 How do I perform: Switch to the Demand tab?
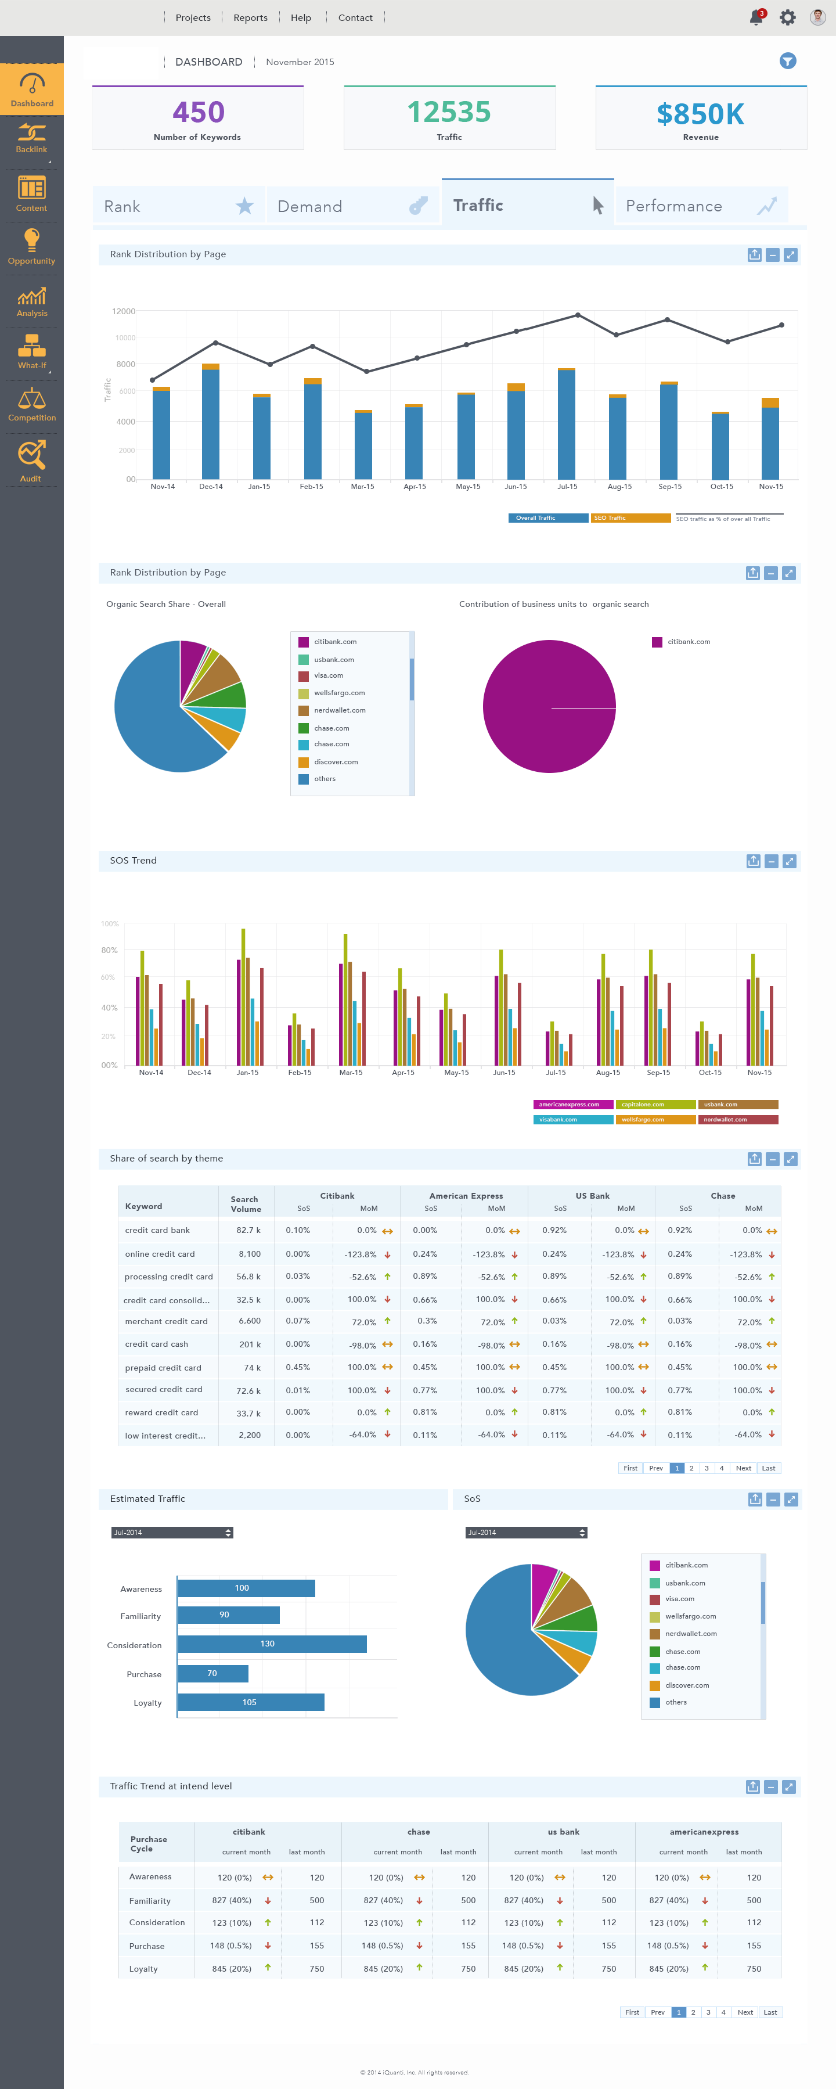pyautogui.click(x=353, y=206)
